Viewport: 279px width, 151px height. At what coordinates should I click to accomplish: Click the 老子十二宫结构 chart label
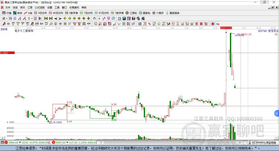[24, 31]
